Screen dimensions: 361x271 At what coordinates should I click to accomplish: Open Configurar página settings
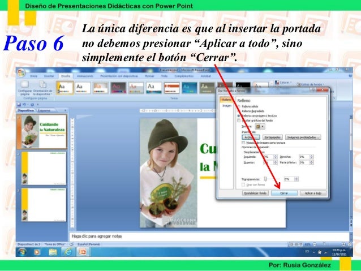point(25,88)
